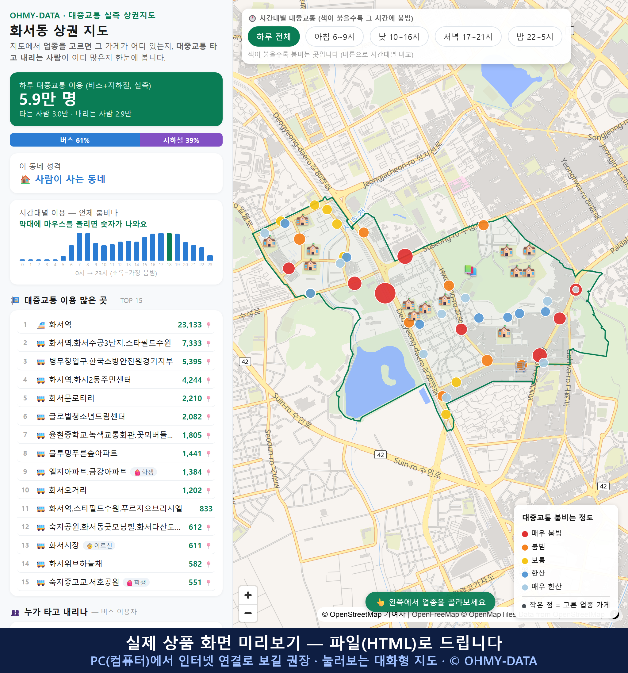Select the 낮 10~16시 time filter
Screen dimensions: 628x673
tap(399, 36)
